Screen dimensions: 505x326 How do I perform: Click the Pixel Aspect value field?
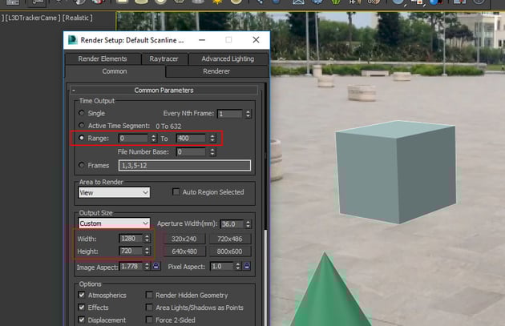tap(221, 267)
